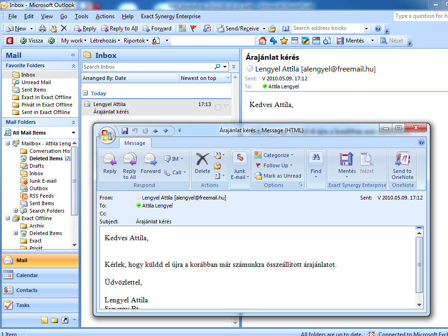Click the red Exact E icon
The width and height of the screenshot is (448, 336).
pos(10,41)
